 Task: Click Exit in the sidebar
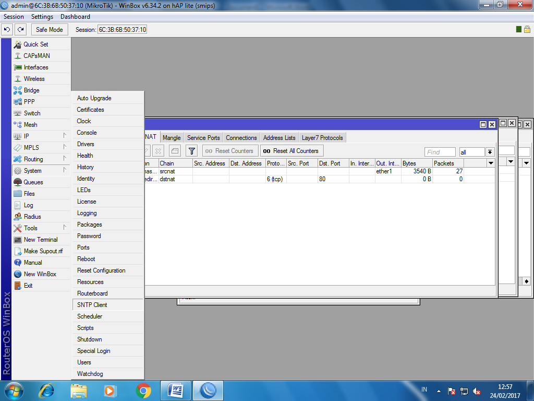tap(41, 286)
